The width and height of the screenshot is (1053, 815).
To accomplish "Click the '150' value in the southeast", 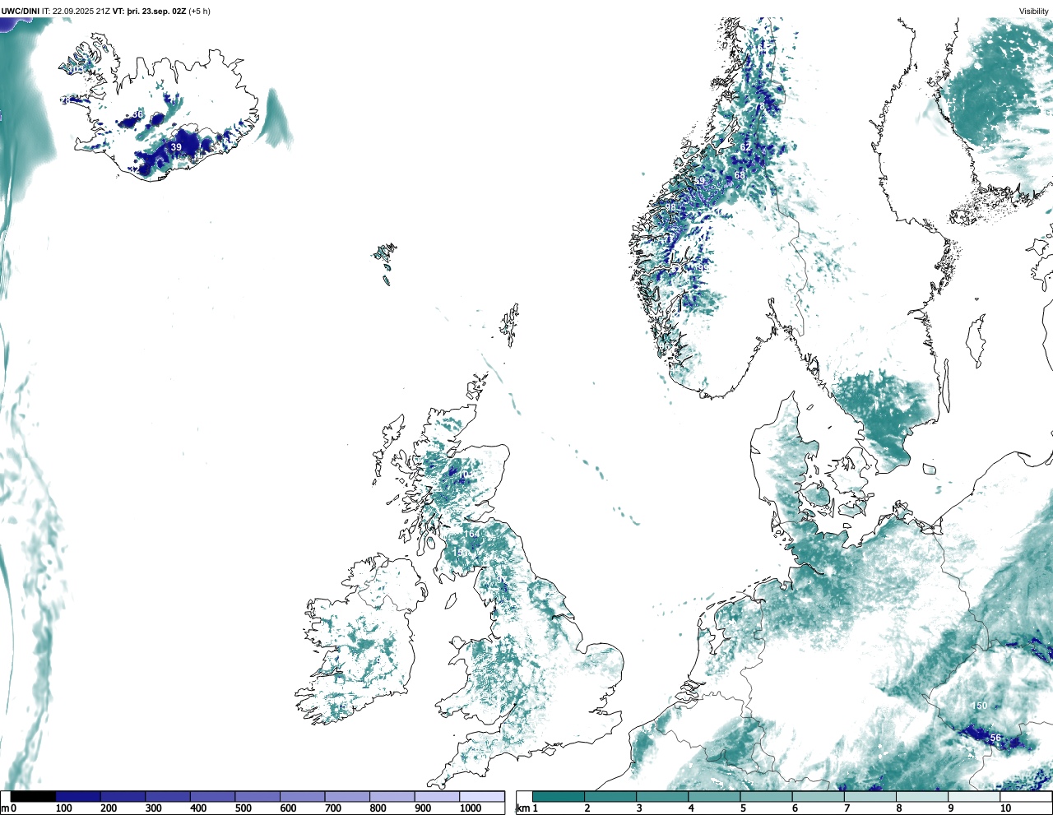I will 979,706.
